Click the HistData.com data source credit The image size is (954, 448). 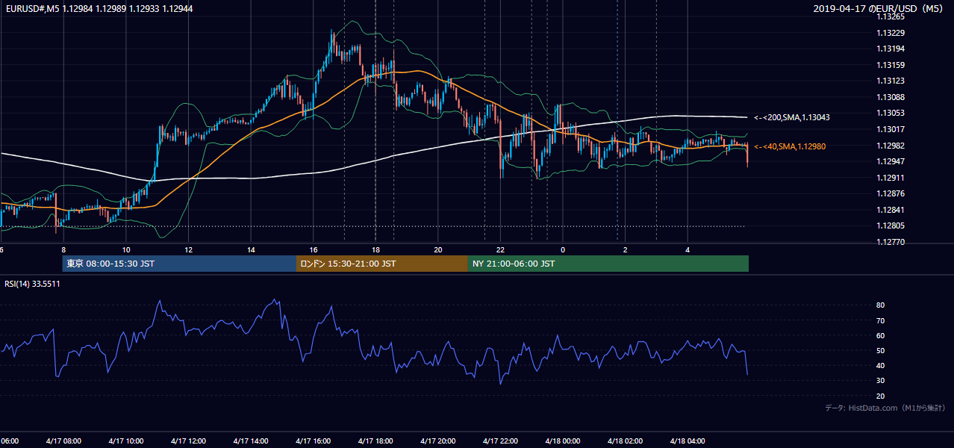(x=885, y=408)
